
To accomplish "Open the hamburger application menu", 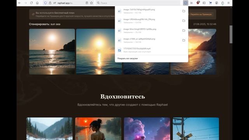I will tap(228, 3).
